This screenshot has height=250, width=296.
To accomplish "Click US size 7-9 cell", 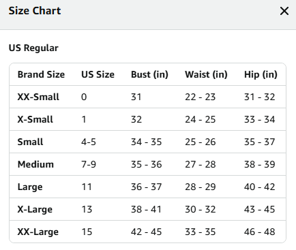I will pyautogui.click(x=89, y=164).
